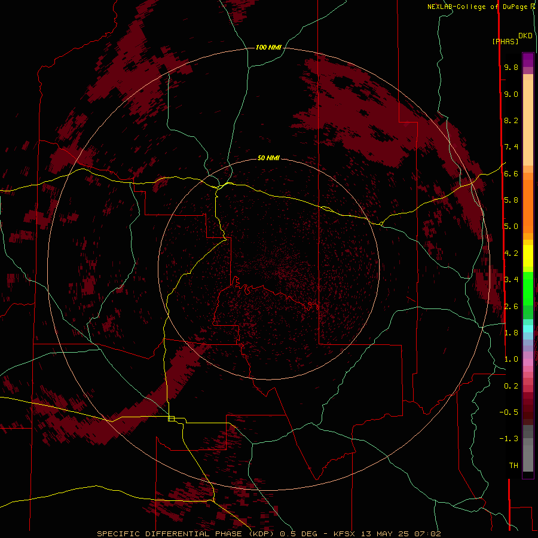Click the 0.2 scale value
538x538 pixels.
(x=511, y=386)
